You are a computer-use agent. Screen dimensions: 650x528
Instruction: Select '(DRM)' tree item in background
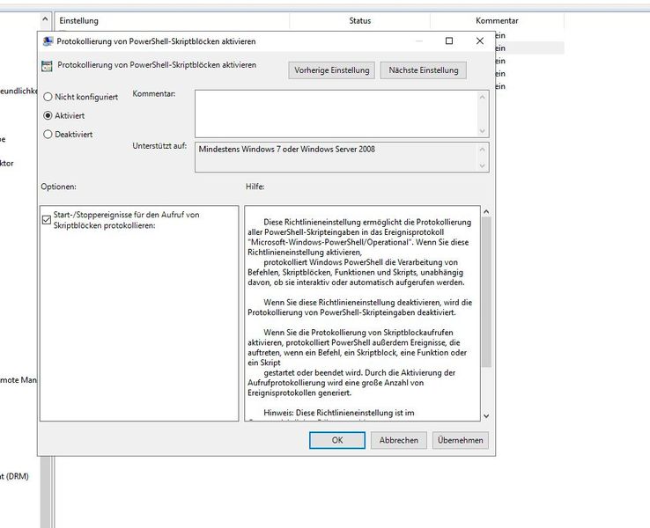tap(14, 476)
